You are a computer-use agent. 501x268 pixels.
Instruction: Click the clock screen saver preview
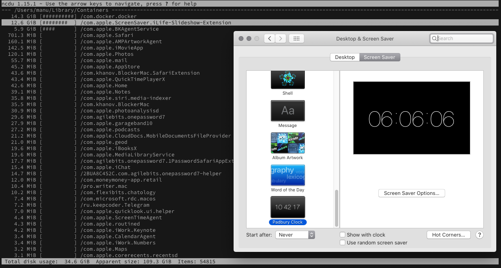coord(411,118)
